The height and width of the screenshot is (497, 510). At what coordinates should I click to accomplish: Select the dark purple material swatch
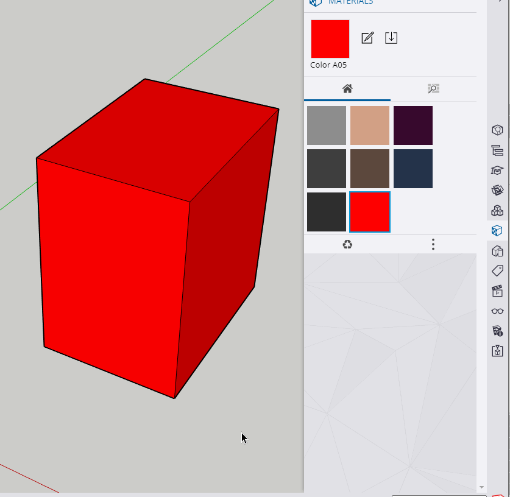[x=413, y=125]
